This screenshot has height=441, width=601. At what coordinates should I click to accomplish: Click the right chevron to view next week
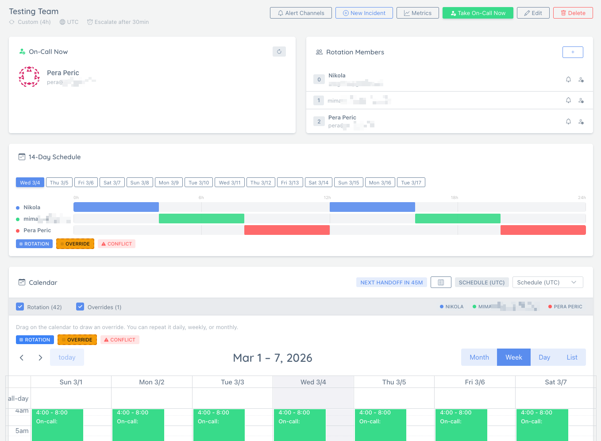[x=40, y=357]
